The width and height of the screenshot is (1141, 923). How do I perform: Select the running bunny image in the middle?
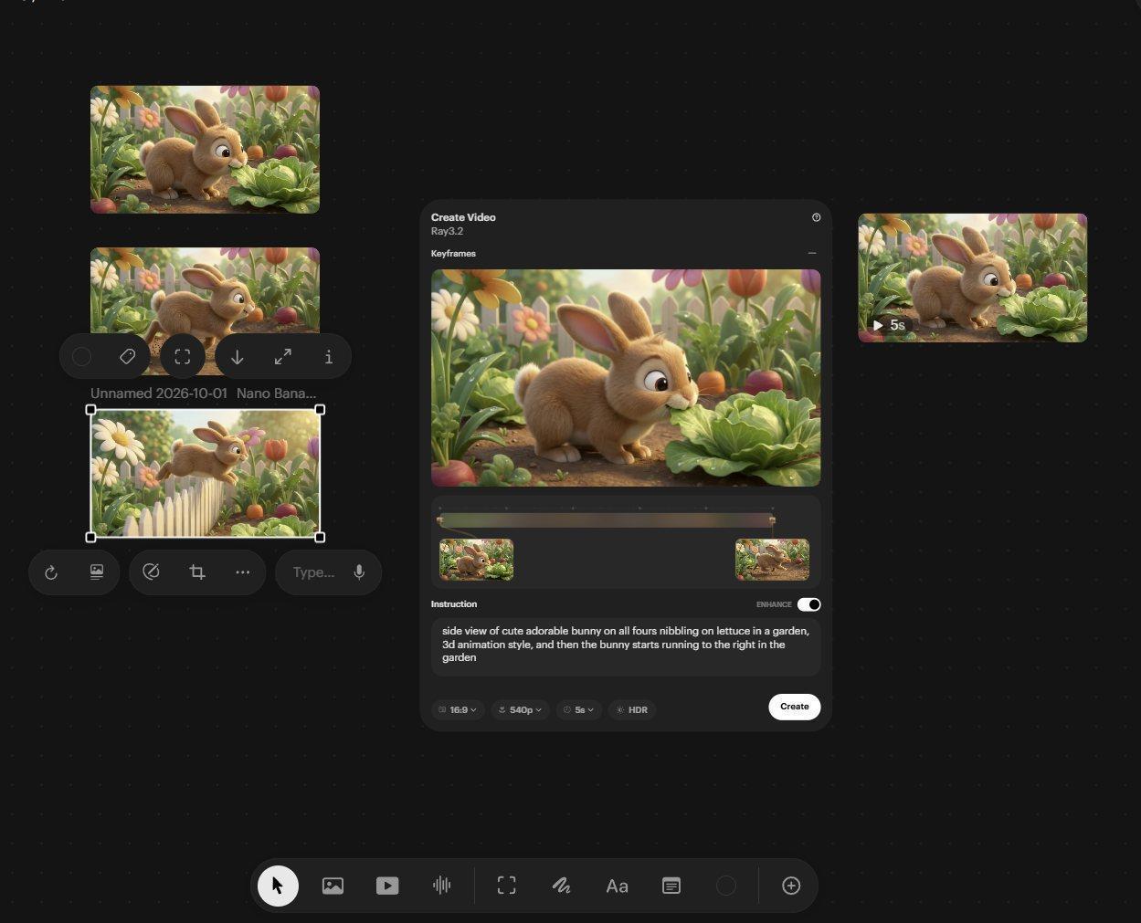coord(205,290)
